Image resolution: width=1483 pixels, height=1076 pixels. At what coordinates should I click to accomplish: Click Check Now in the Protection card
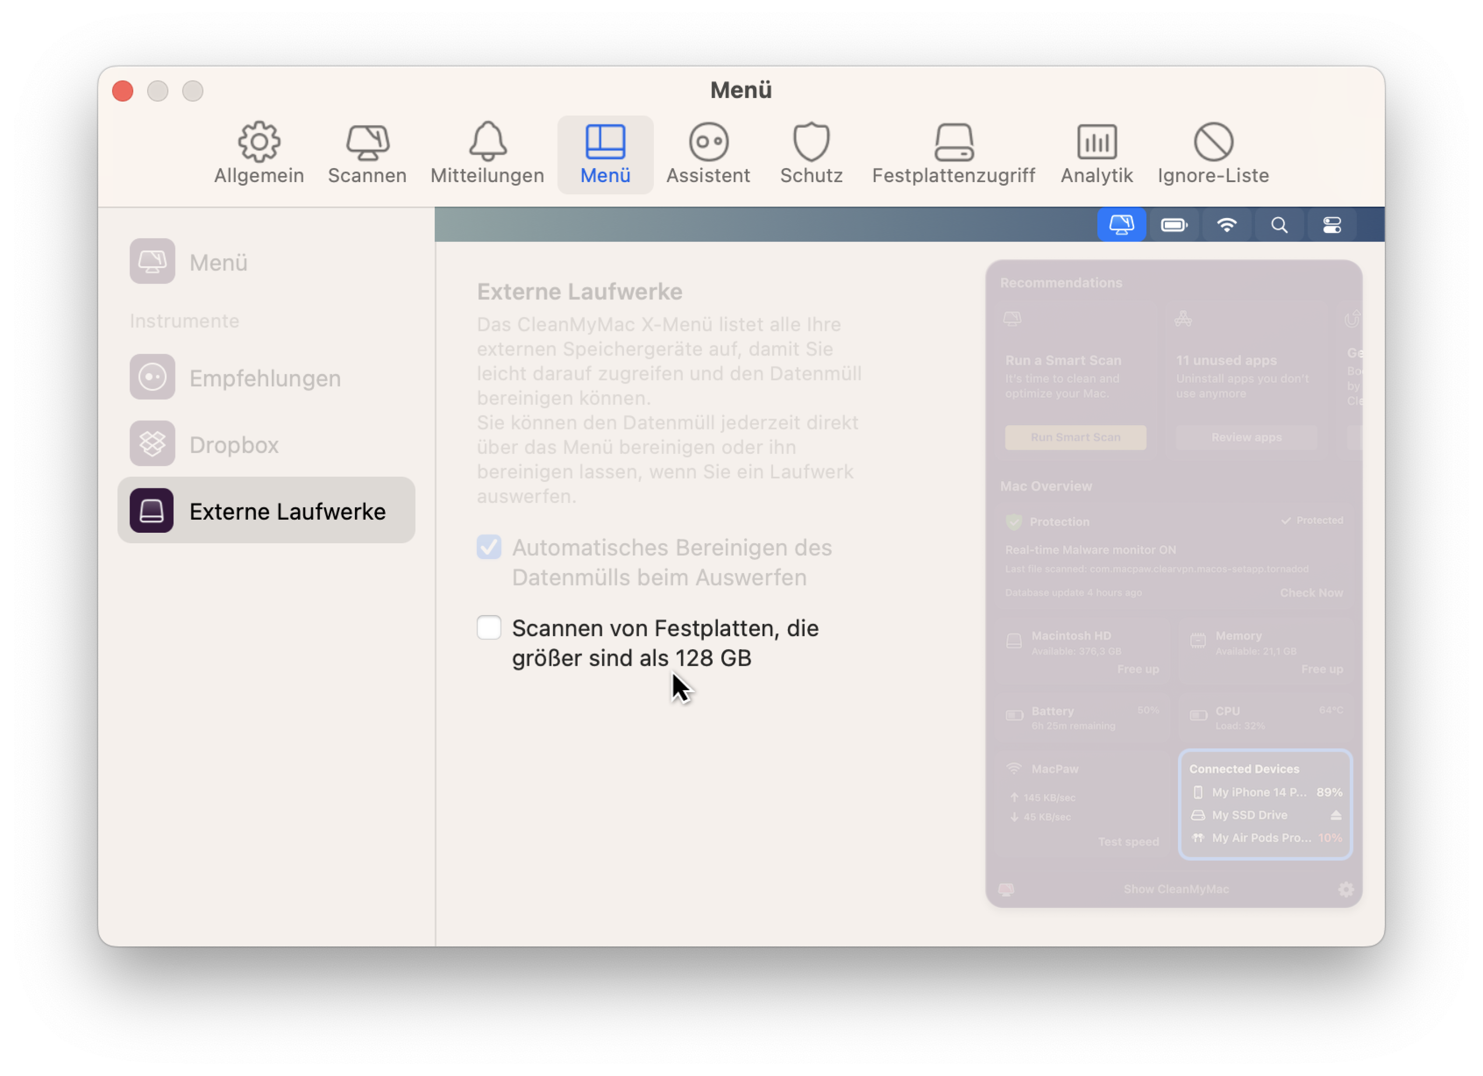point(1311,593)
